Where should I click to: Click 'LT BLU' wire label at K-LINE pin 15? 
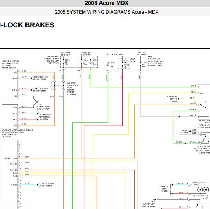click(x=28, y=184)
